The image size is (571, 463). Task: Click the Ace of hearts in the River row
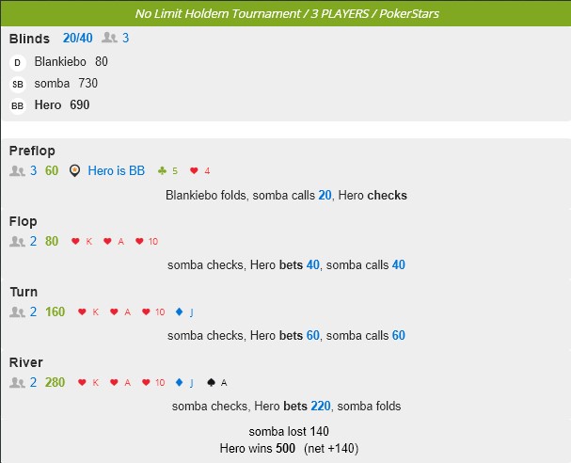(x=120, y=382)
